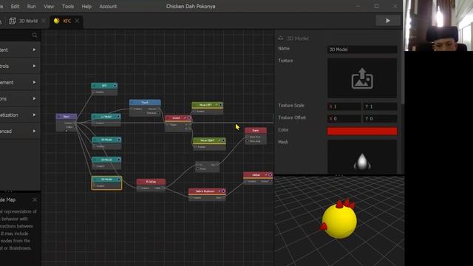Click the Enabled input port on KFC node
The image size is (473, 266).
94,92
